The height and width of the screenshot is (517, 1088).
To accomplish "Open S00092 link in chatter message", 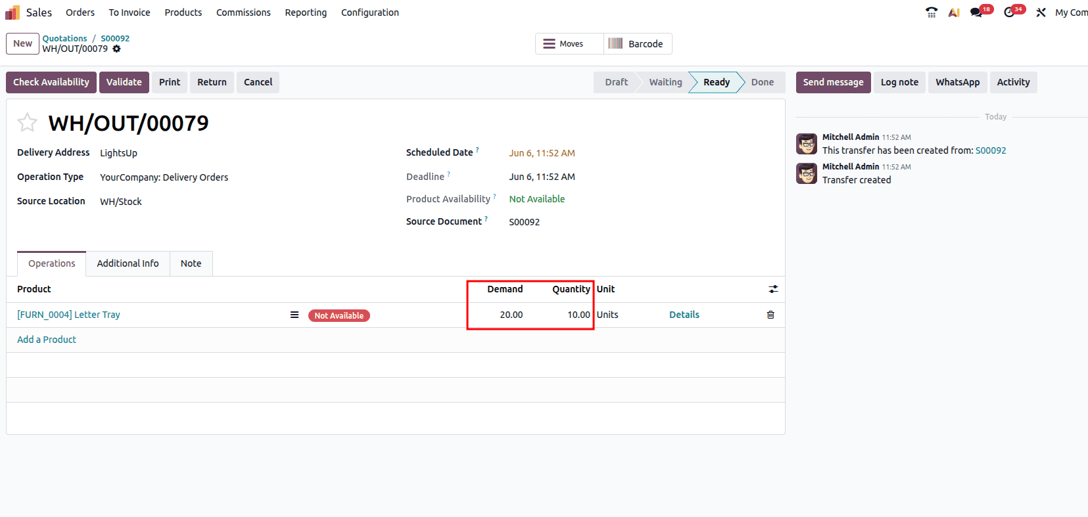I will [x=991, y=150].
